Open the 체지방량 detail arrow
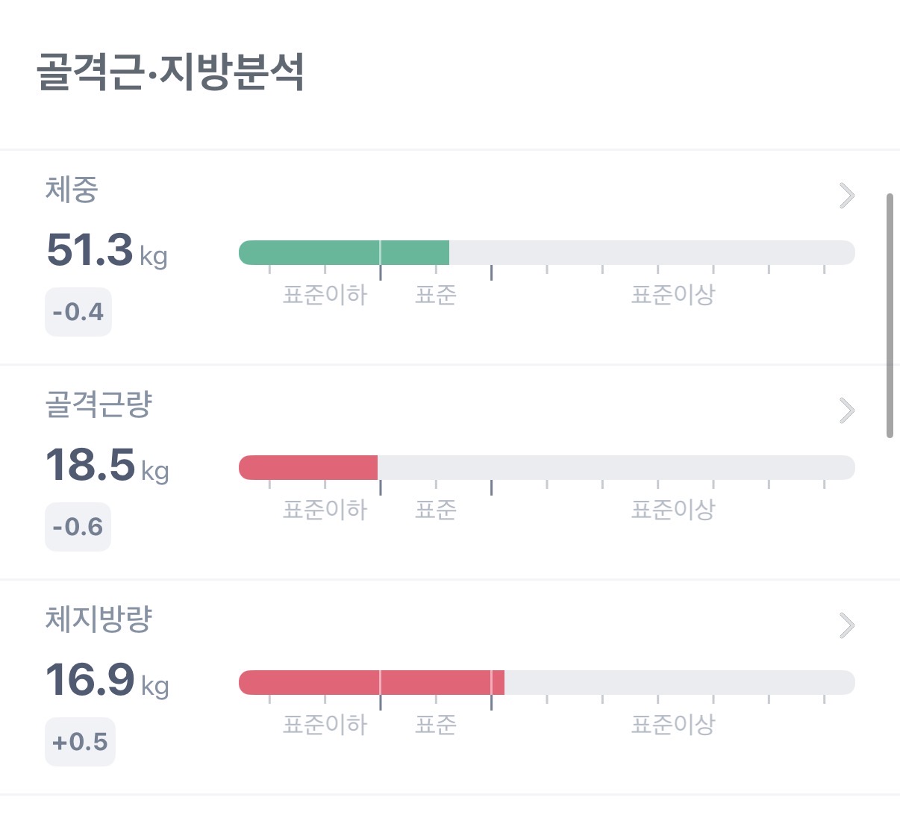 847,625
